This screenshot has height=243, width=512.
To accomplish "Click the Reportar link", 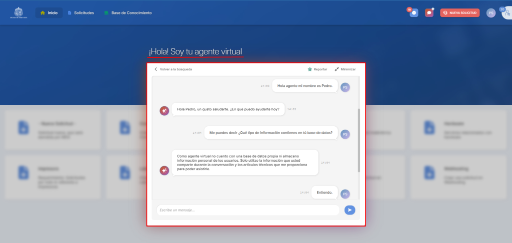I will [320, 69].
